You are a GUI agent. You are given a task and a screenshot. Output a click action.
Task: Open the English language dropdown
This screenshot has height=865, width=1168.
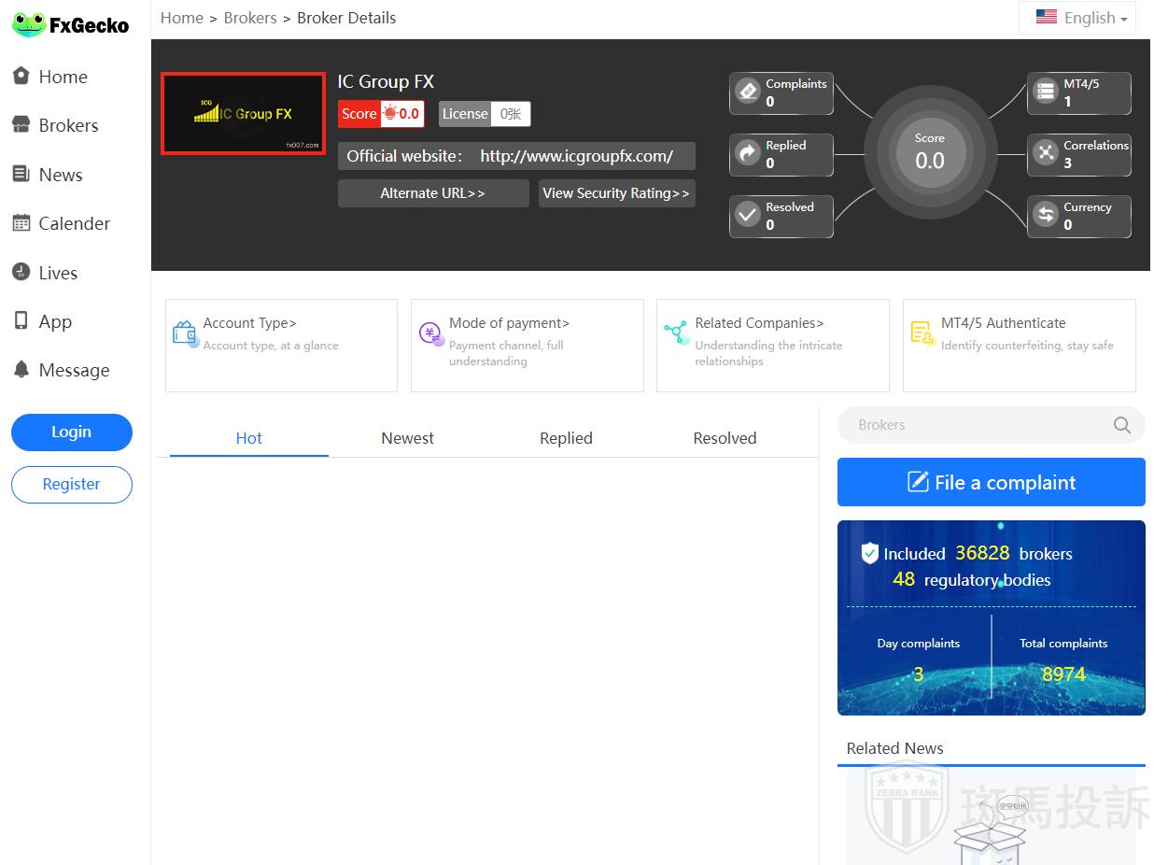click(x=1080, y=18)
